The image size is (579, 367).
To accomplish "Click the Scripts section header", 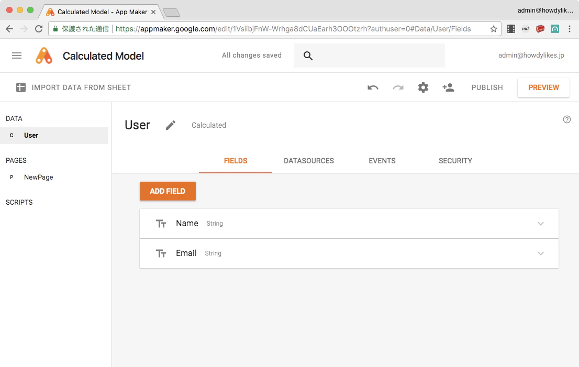I will (x=19, y=202).
